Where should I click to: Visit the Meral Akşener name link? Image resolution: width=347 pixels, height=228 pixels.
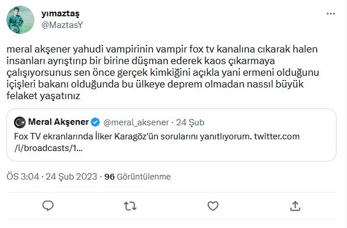[x=58, y=122]
